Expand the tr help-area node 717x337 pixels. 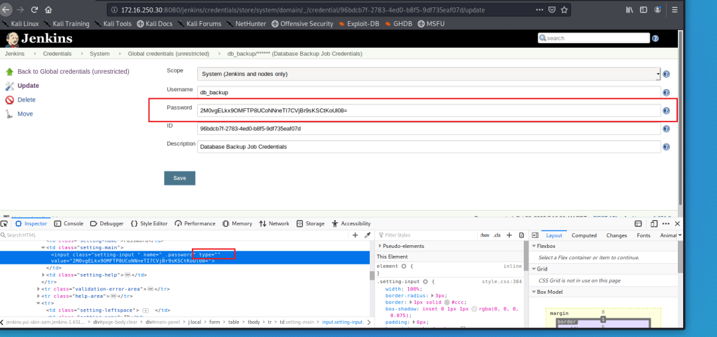(39, 296)
